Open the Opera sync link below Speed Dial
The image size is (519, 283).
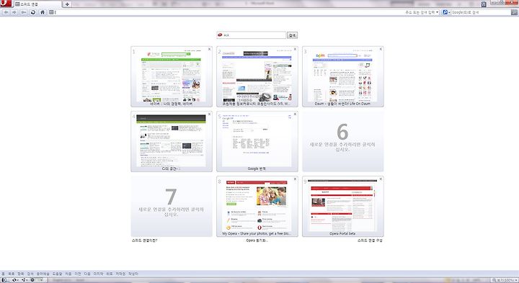pyautogui.click(x=257, y=241)
